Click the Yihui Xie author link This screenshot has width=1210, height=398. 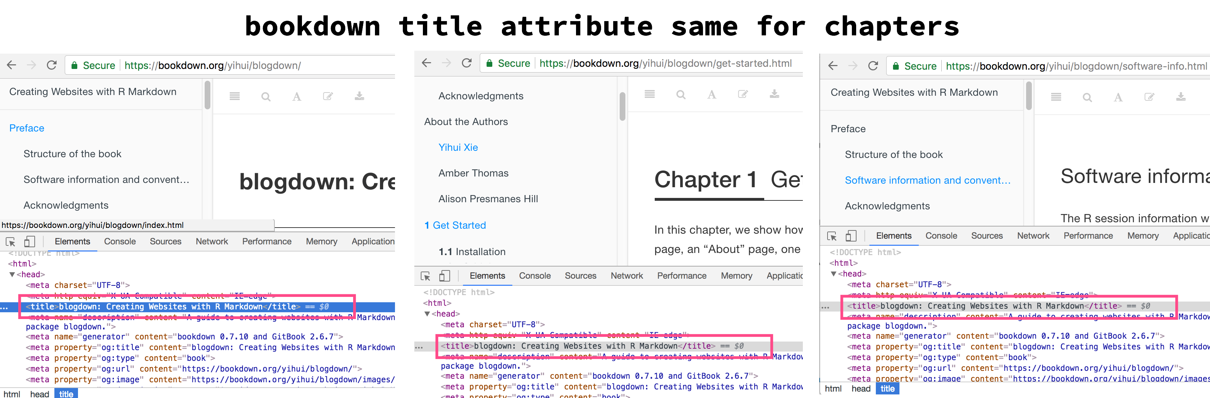[458, 147]
